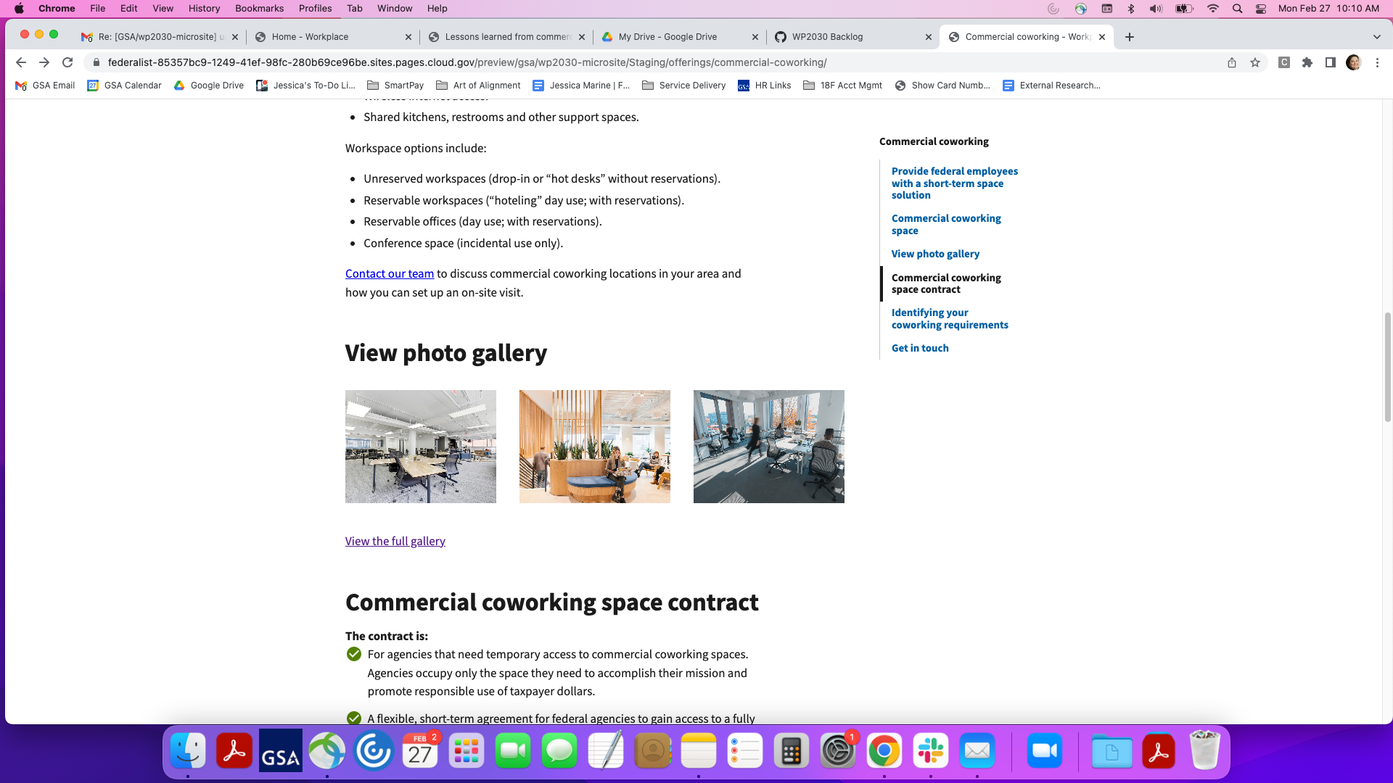
Task: Click the back navigation arrow
Action: pos(20,62)
